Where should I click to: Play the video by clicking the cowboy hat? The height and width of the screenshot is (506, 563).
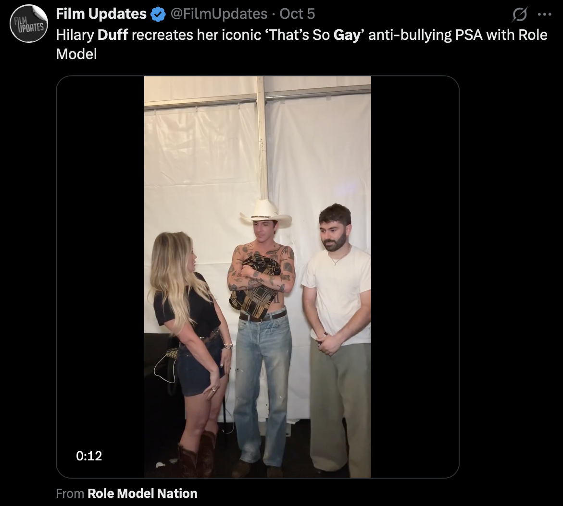point(266,212)
